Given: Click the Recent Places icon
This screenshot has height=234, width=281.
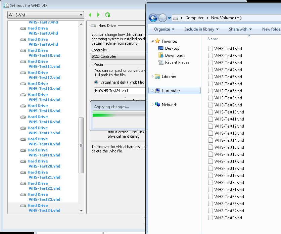Looking at the screenshot, I should tap(161, 62).
